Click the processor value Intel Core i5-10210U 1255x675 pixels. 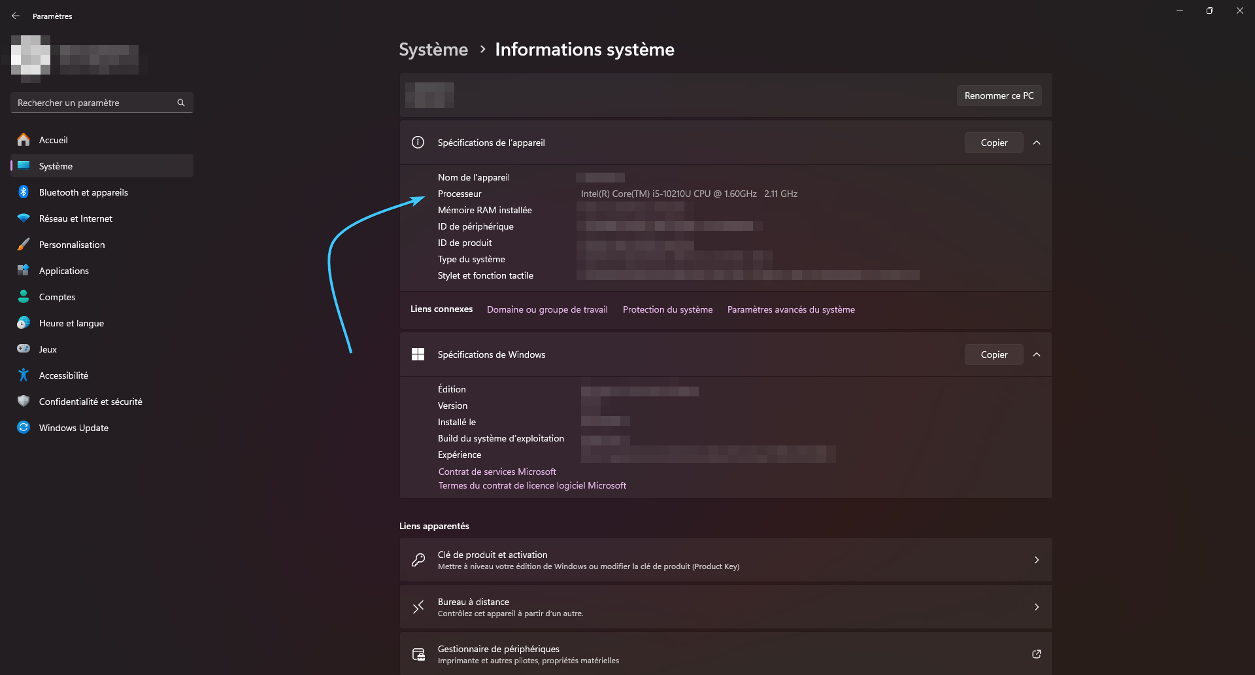pyautogui.click(x=689, y=194)
